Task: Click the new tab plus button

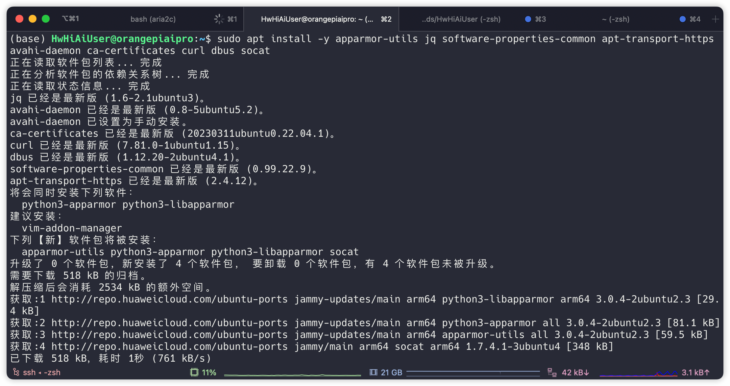Action: 715,19
